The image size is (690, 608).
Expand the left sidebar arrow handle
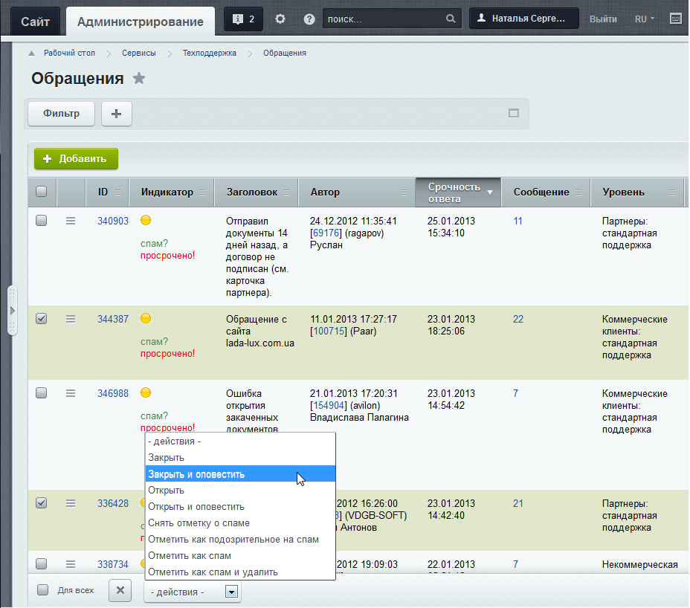(13, 311)
